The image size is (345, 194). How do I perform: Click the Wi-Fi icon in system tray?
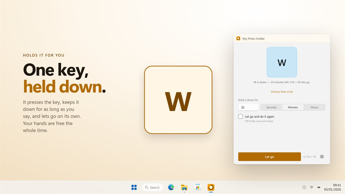[x=312, y=187]
